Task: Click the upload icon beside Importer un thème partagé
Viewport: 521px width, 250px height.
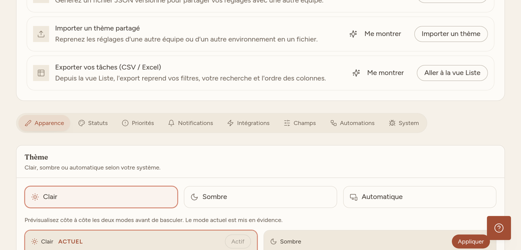Action: point(41,34)
